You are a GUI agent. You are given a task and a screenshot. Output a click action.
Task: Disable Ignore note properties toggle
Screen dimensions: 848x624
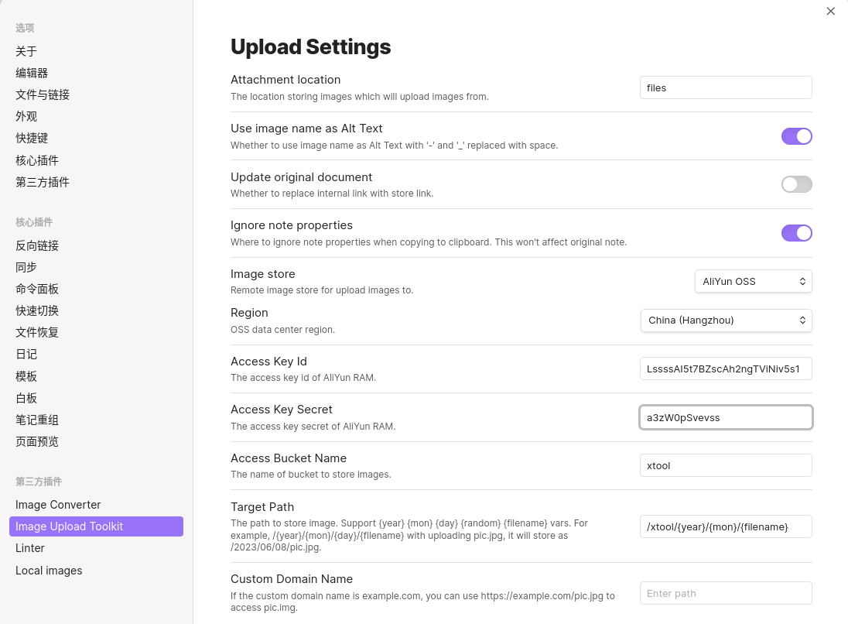(x=796, y=233)
